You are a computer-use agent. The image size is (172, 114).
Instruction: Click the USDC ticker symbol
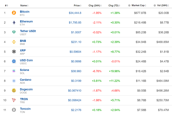(23, 63)
